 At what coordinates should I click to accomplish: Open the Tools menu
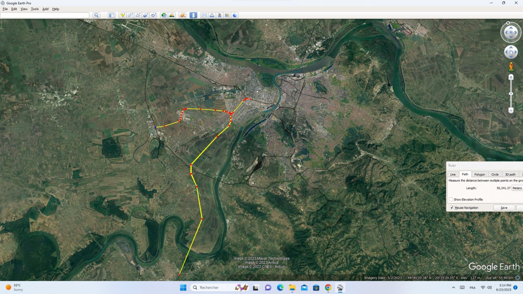click(35, 9)
